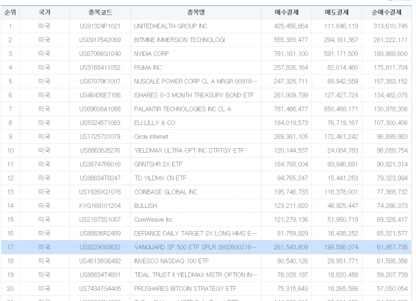The image size is (416, 301).
Task: Select stock code US88634T4931
Action: (x=100, y=275)
